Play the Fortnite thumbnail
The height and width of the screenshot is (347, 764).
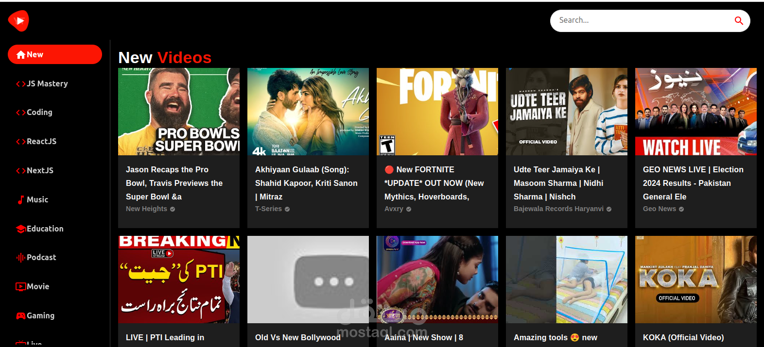click(437, 112)
